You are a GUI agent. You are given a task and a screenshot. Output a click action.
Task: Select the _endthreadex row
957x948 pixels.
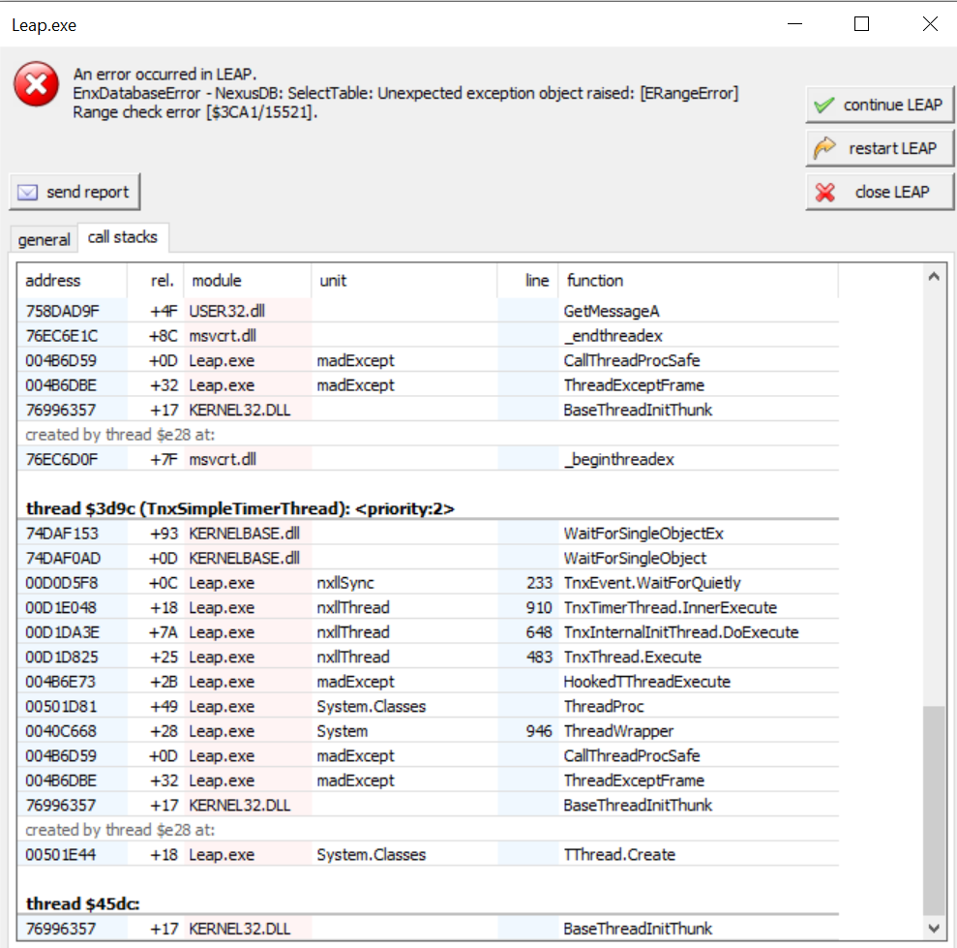coord(428,336)
